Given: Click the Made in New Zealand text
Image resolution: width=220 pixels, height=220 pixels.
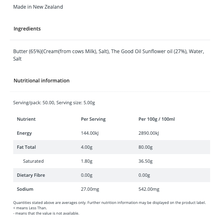Looking at the screenshot, I should tap(38, 7).
